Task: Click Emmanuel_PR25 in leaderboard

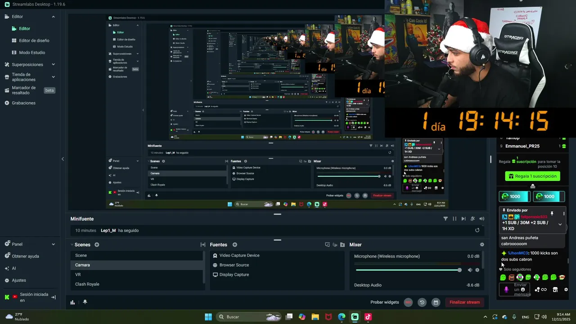Action: [x=522, y=146]
